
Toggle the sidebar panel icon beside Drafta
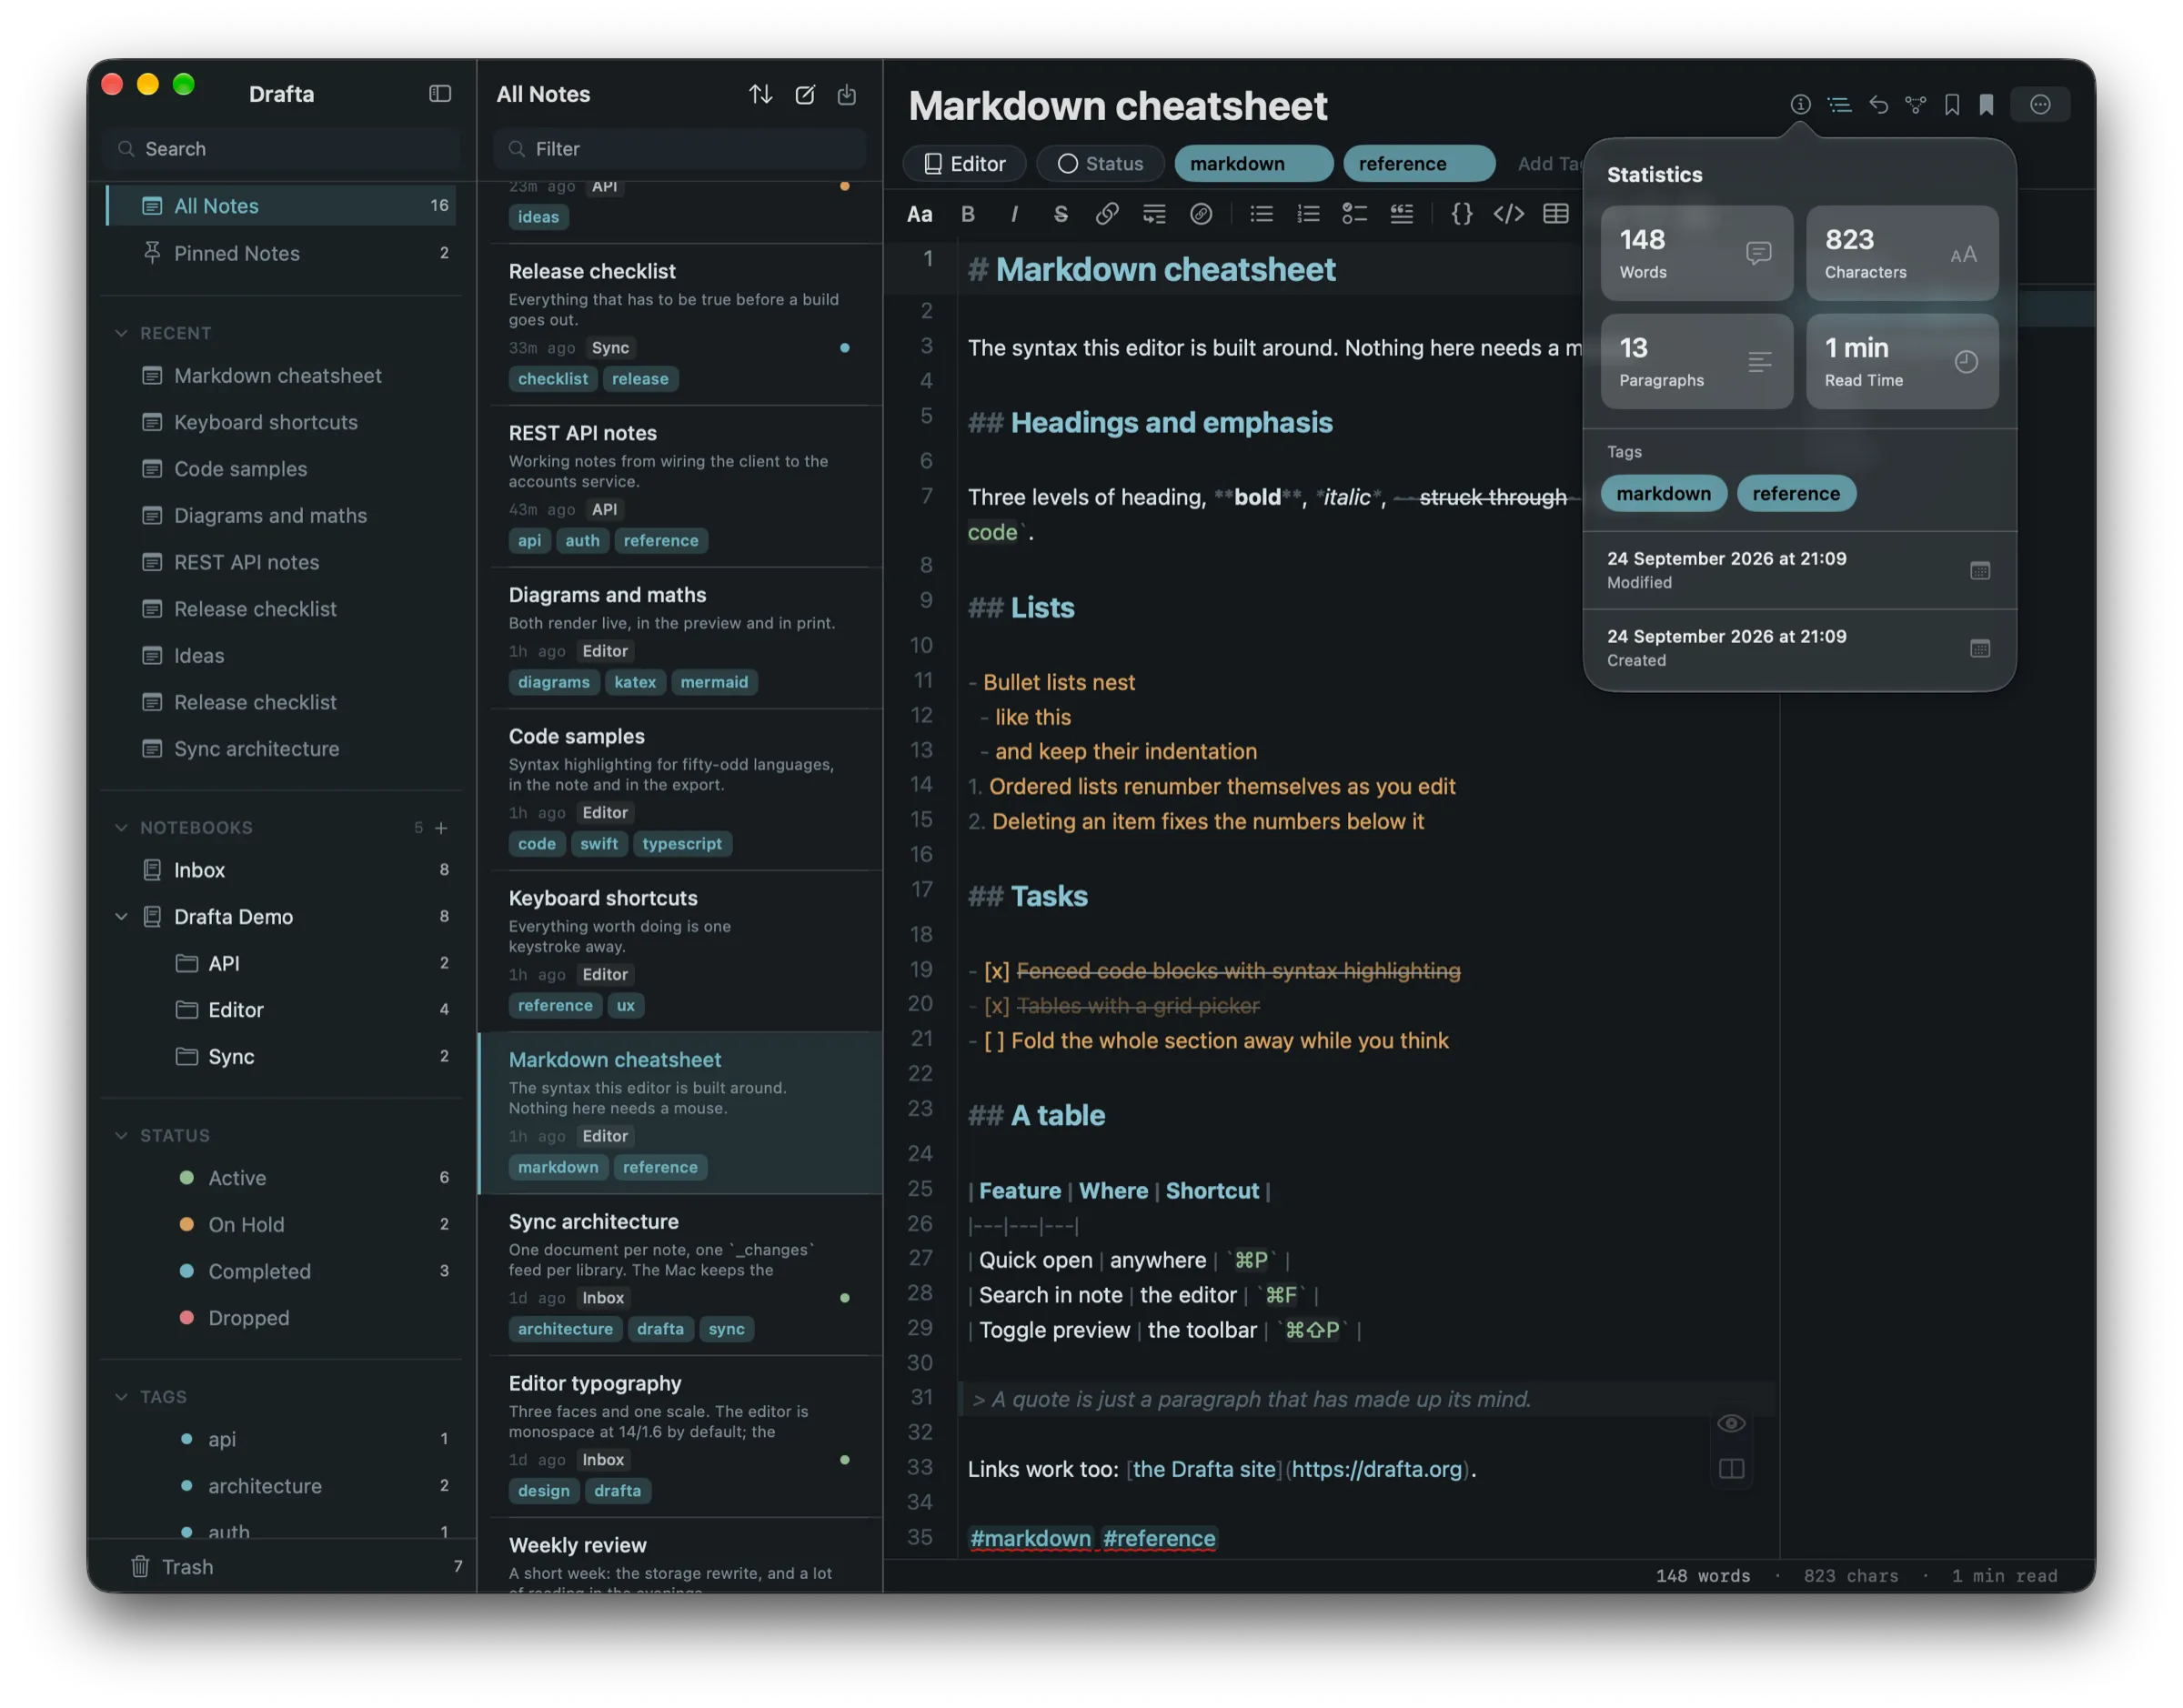coord(440,94)
